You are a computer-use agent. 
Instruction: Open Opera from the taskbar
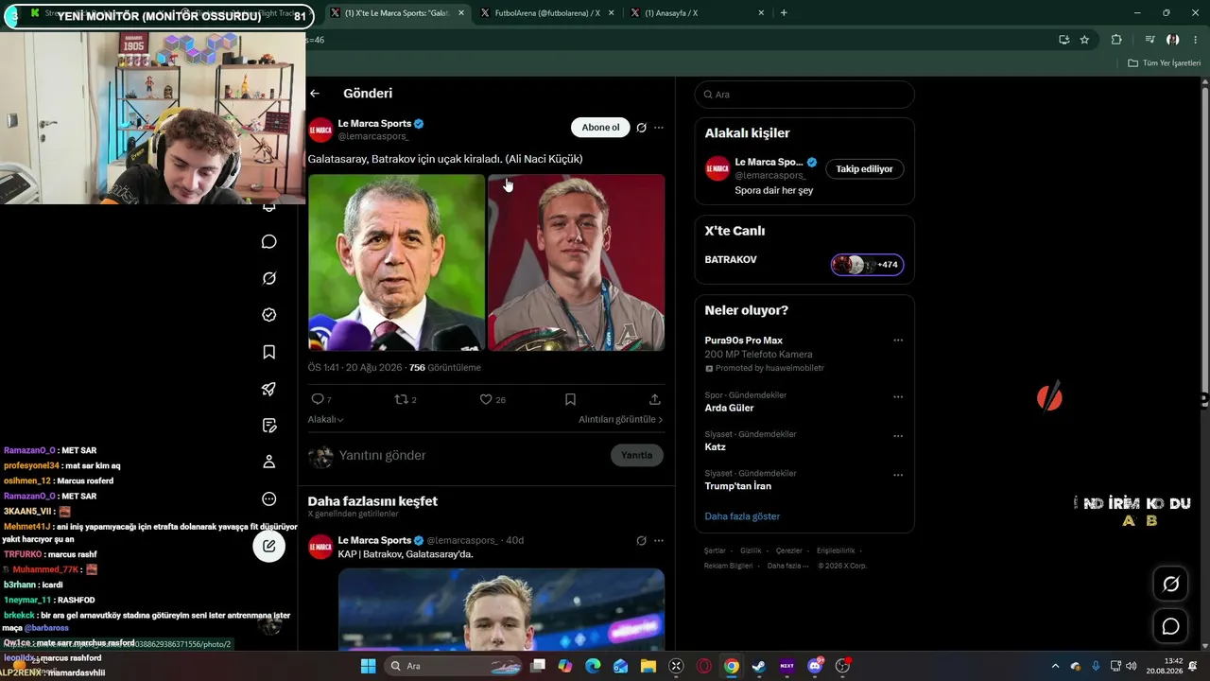tap(704, 666)
